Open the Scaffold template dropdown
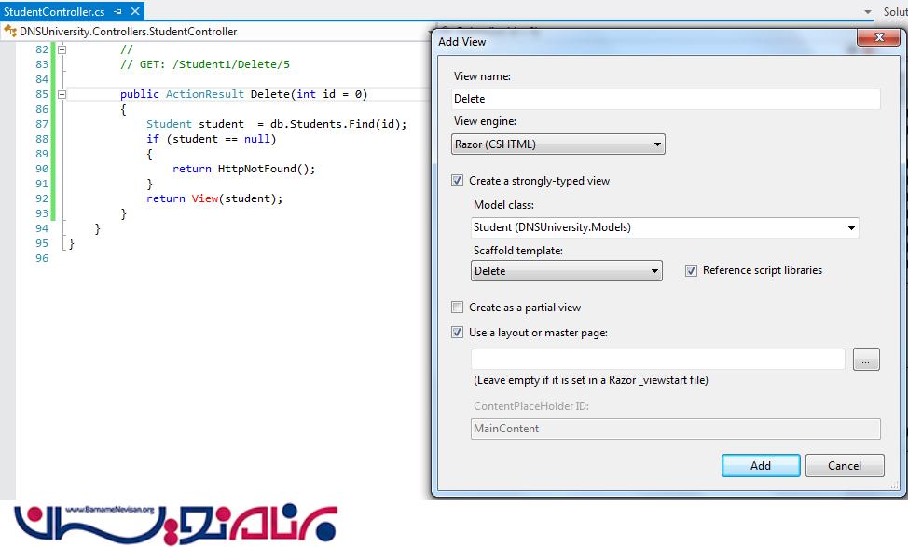Viewport: 908px width, 547px height. click(x=567, y=271)
